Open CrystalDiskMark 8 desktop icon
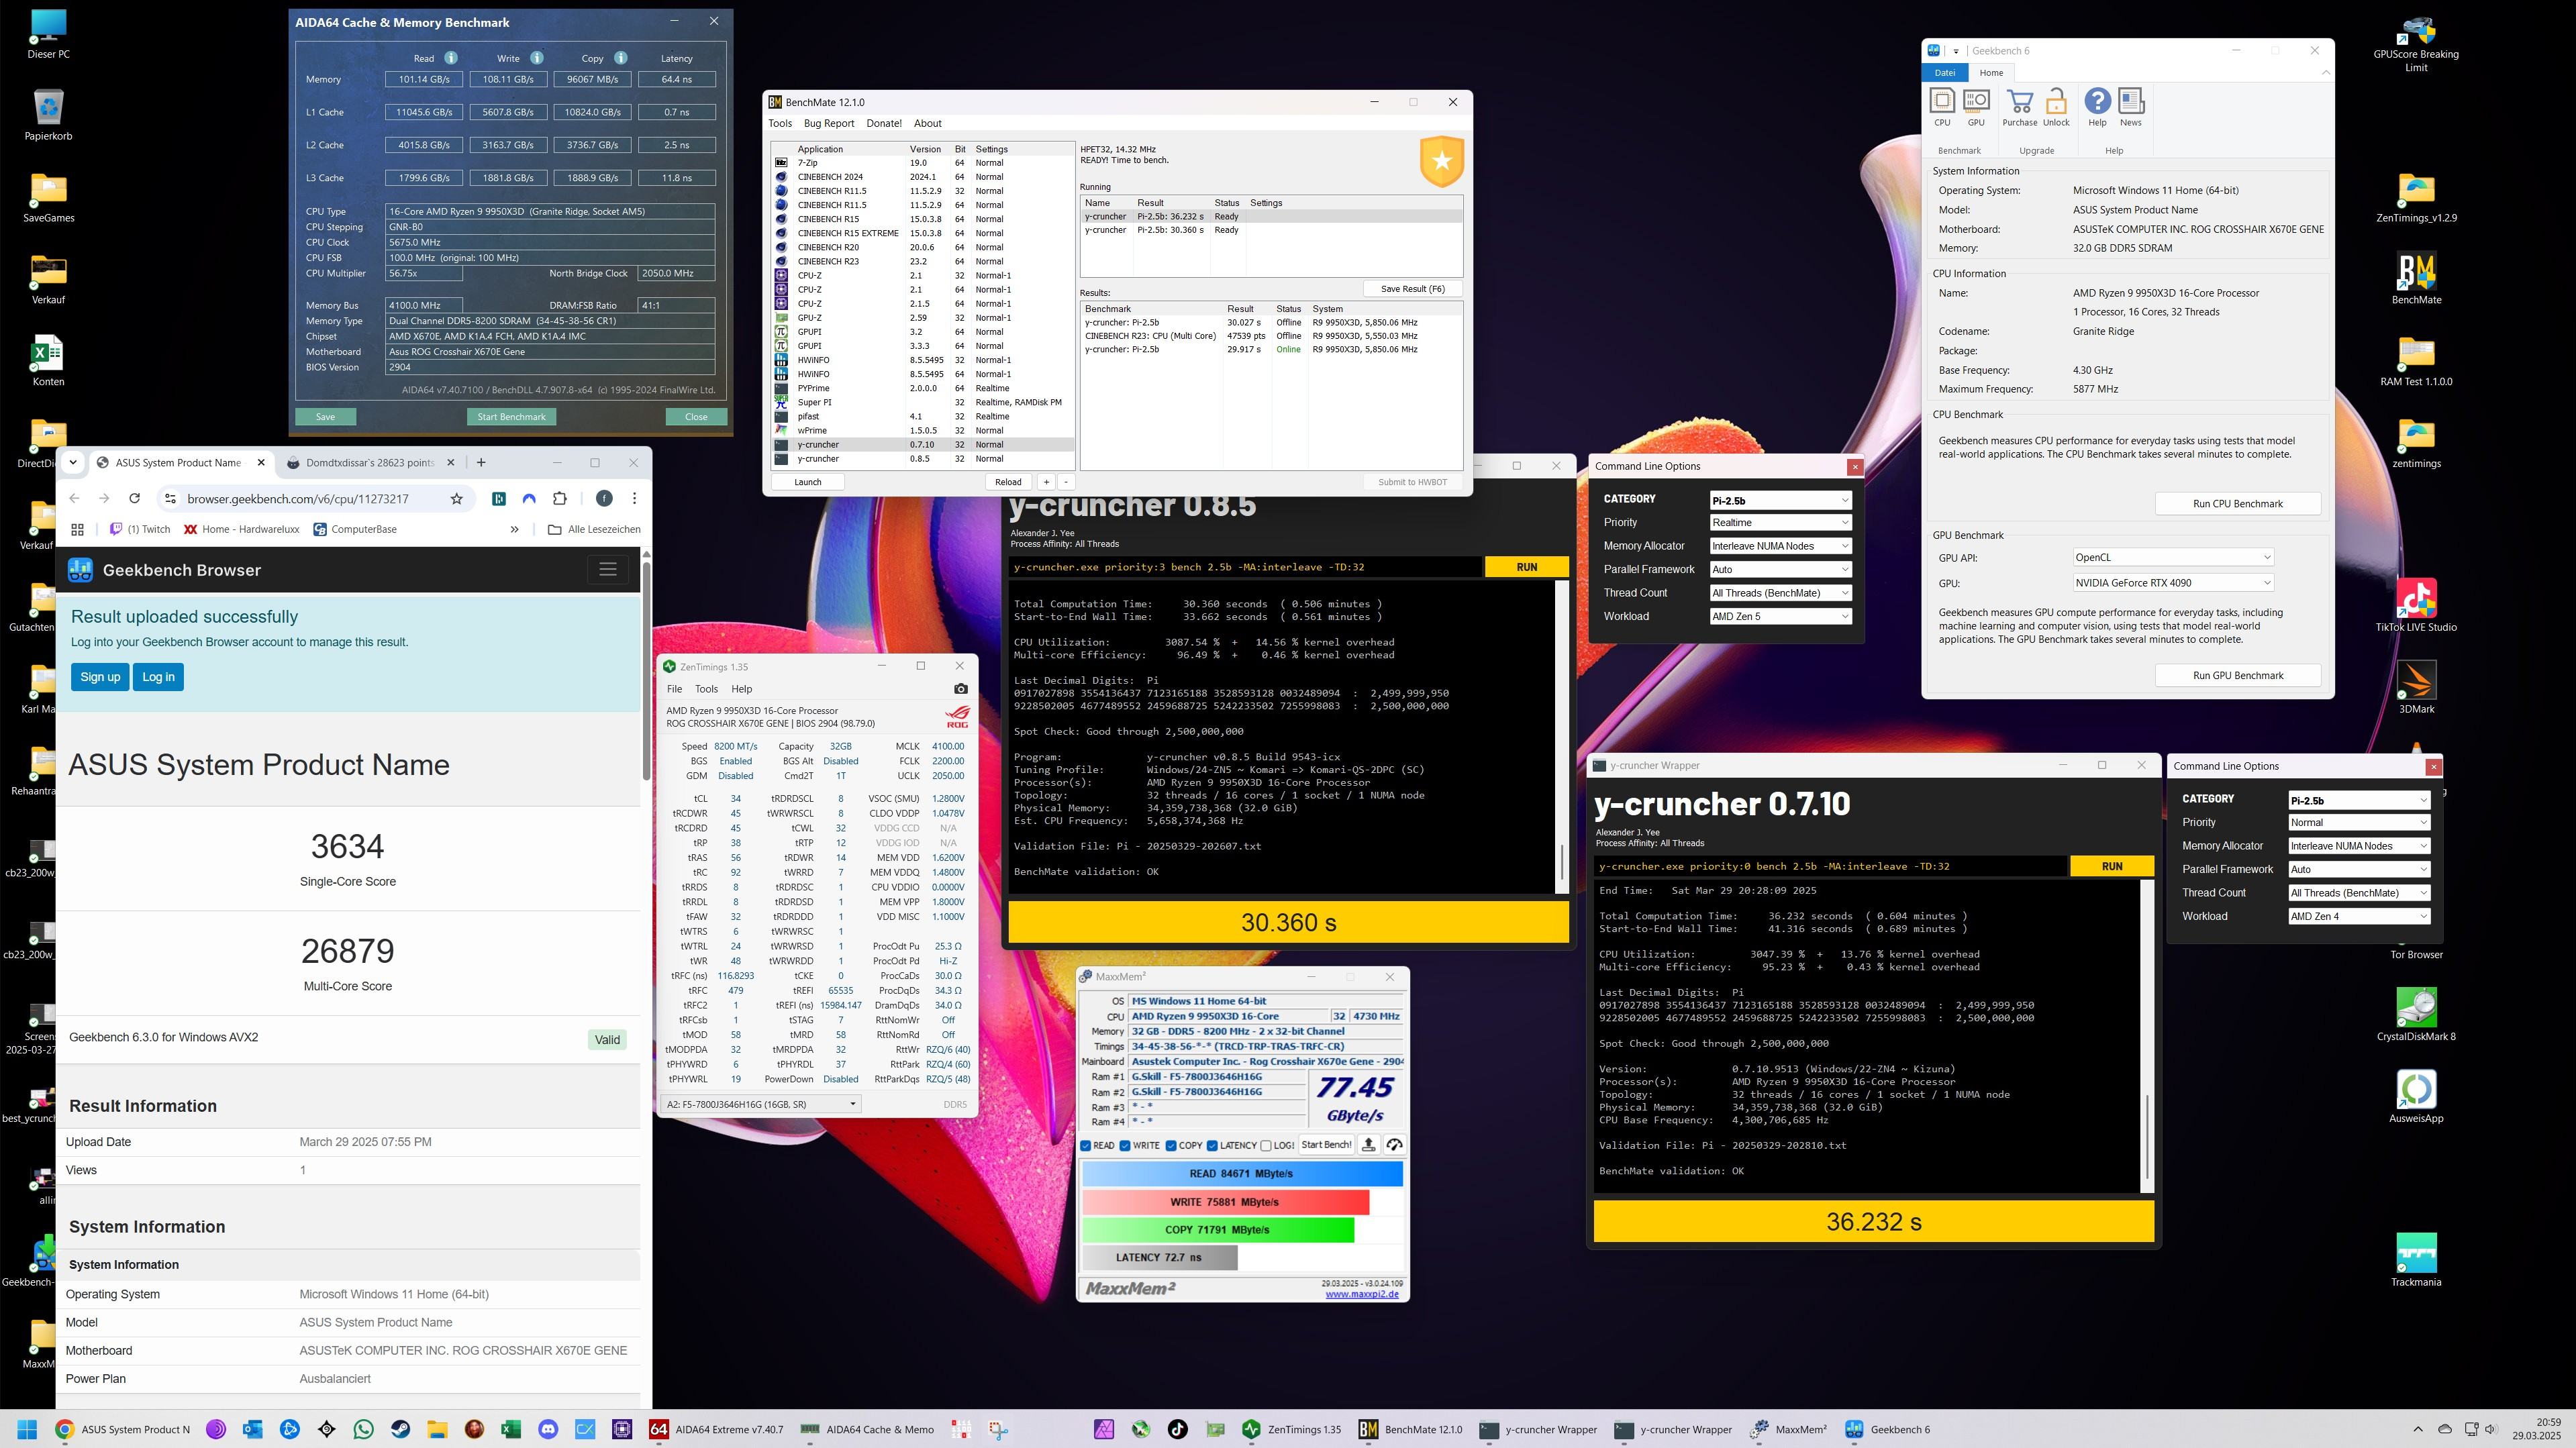This screenshot has width=2576, height=1448. [2416, 1015]
